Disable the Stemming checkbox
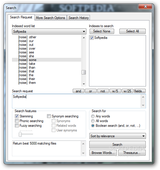The height and width of the screenshot is (170, 160). click(17, 116)
